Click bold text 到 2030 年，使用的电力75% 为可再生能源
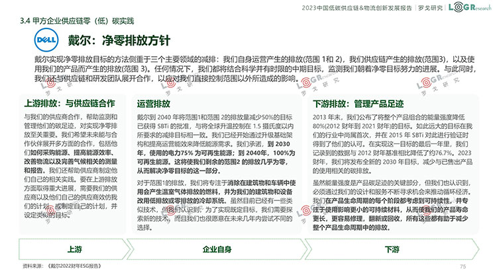Viewport: 497px width, 279px height. [216, 148]
